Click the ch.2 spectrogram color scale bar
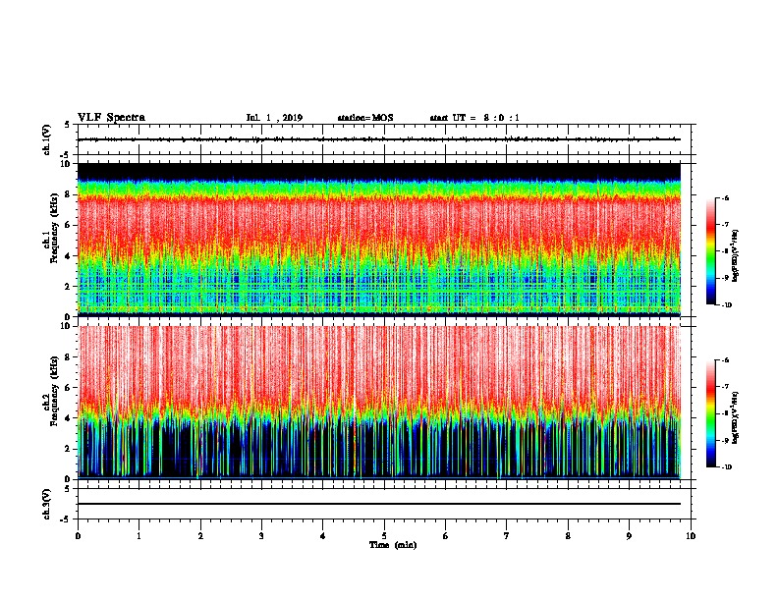This screenshot has width=778, height=601. point(710,413)
